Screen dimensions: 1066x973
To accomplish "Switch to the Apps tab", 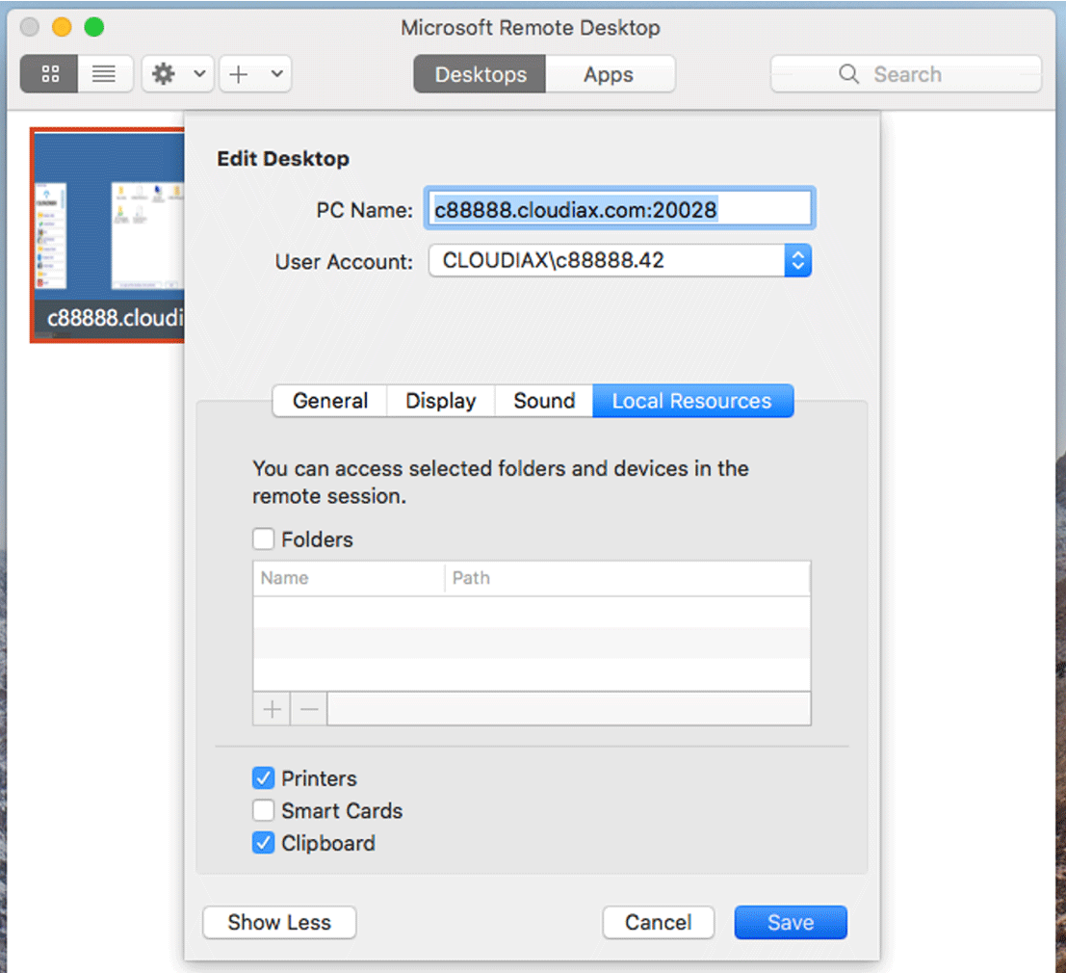I will (610, 74).
